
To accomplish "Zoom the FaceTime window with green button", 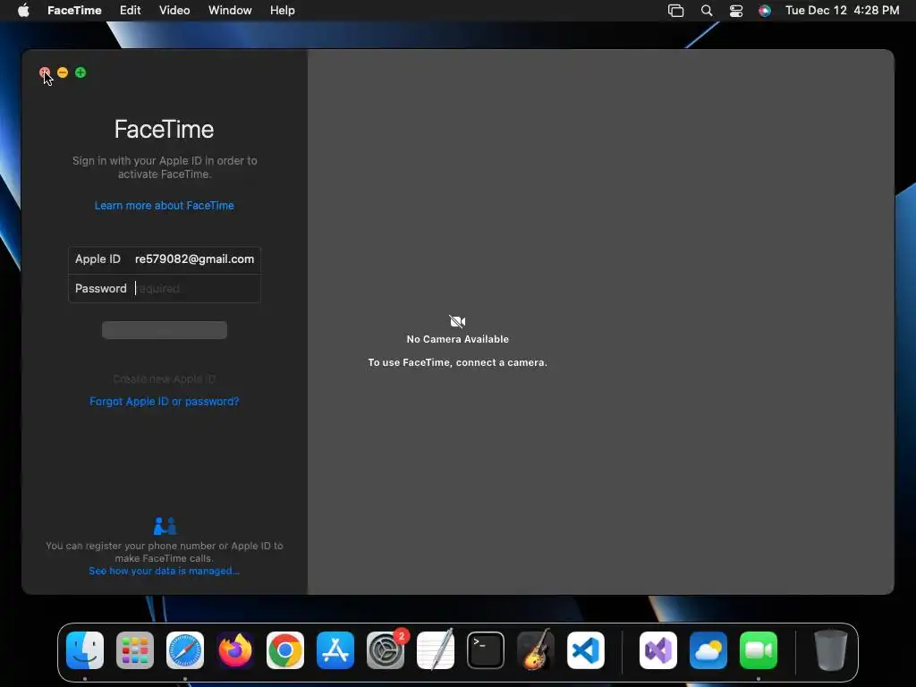I will tap(81, 72).
